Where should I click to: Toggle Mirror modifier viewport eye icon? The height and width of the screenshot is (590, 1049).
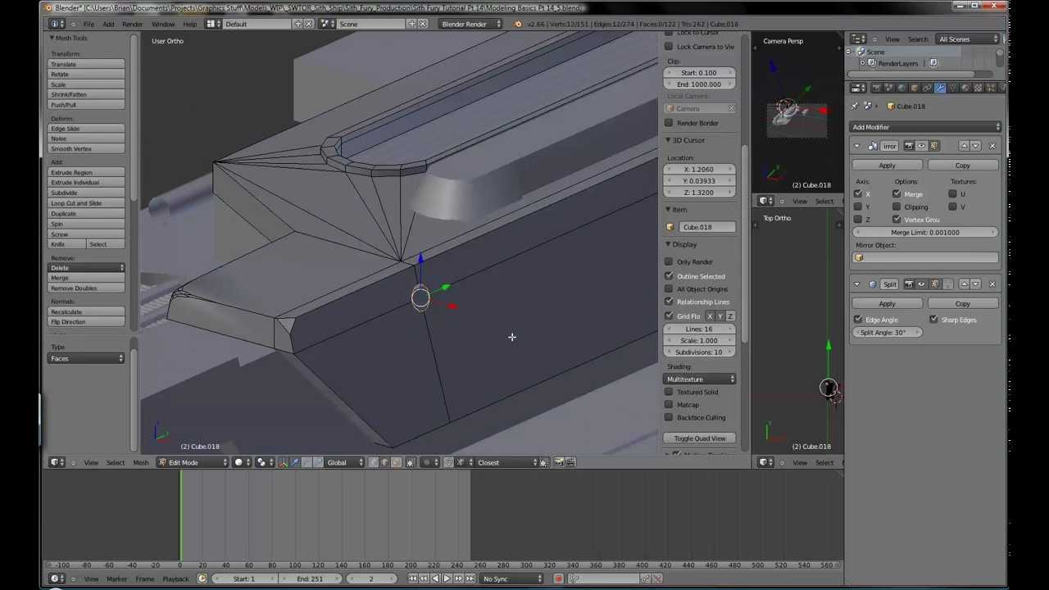pos(921,146)
